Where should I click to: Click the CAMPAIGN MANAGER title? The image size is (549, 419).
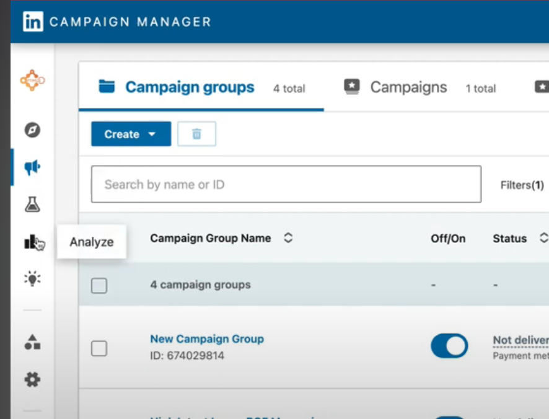tap(130, 22)
